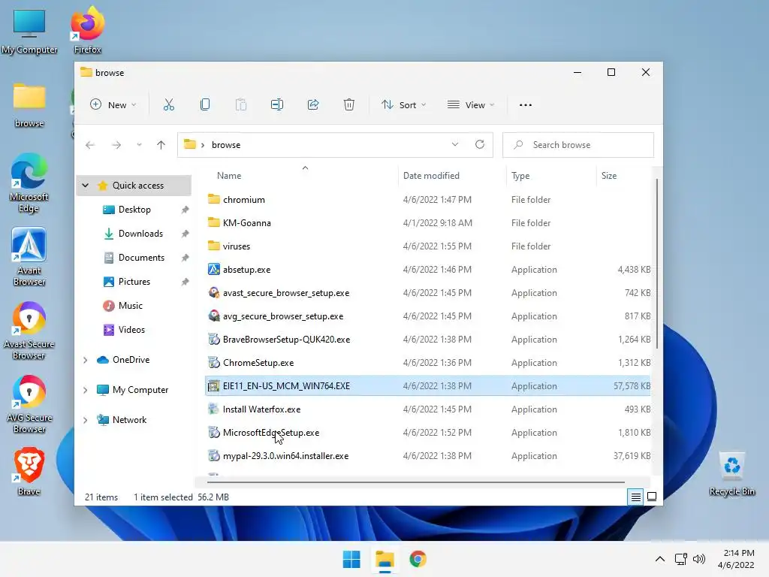
Task: Go up one folder level
Action: tap(161, 145)
